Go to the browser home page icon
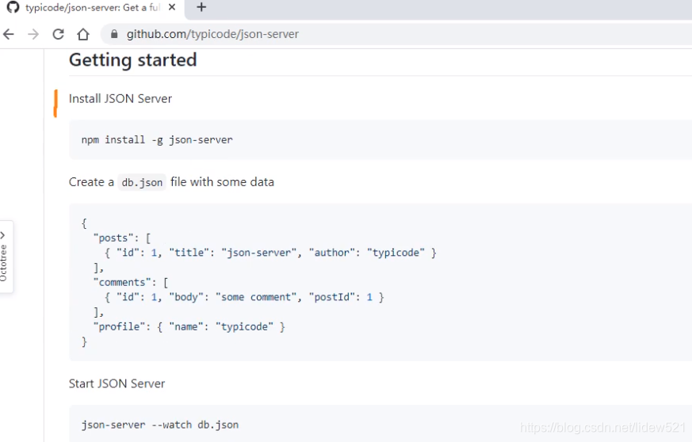692x442 pixels. [83, 34]
